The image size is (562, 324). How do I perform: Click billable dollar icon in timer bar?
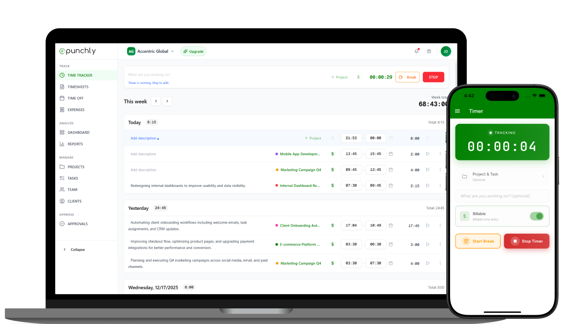tap(358, 77)
